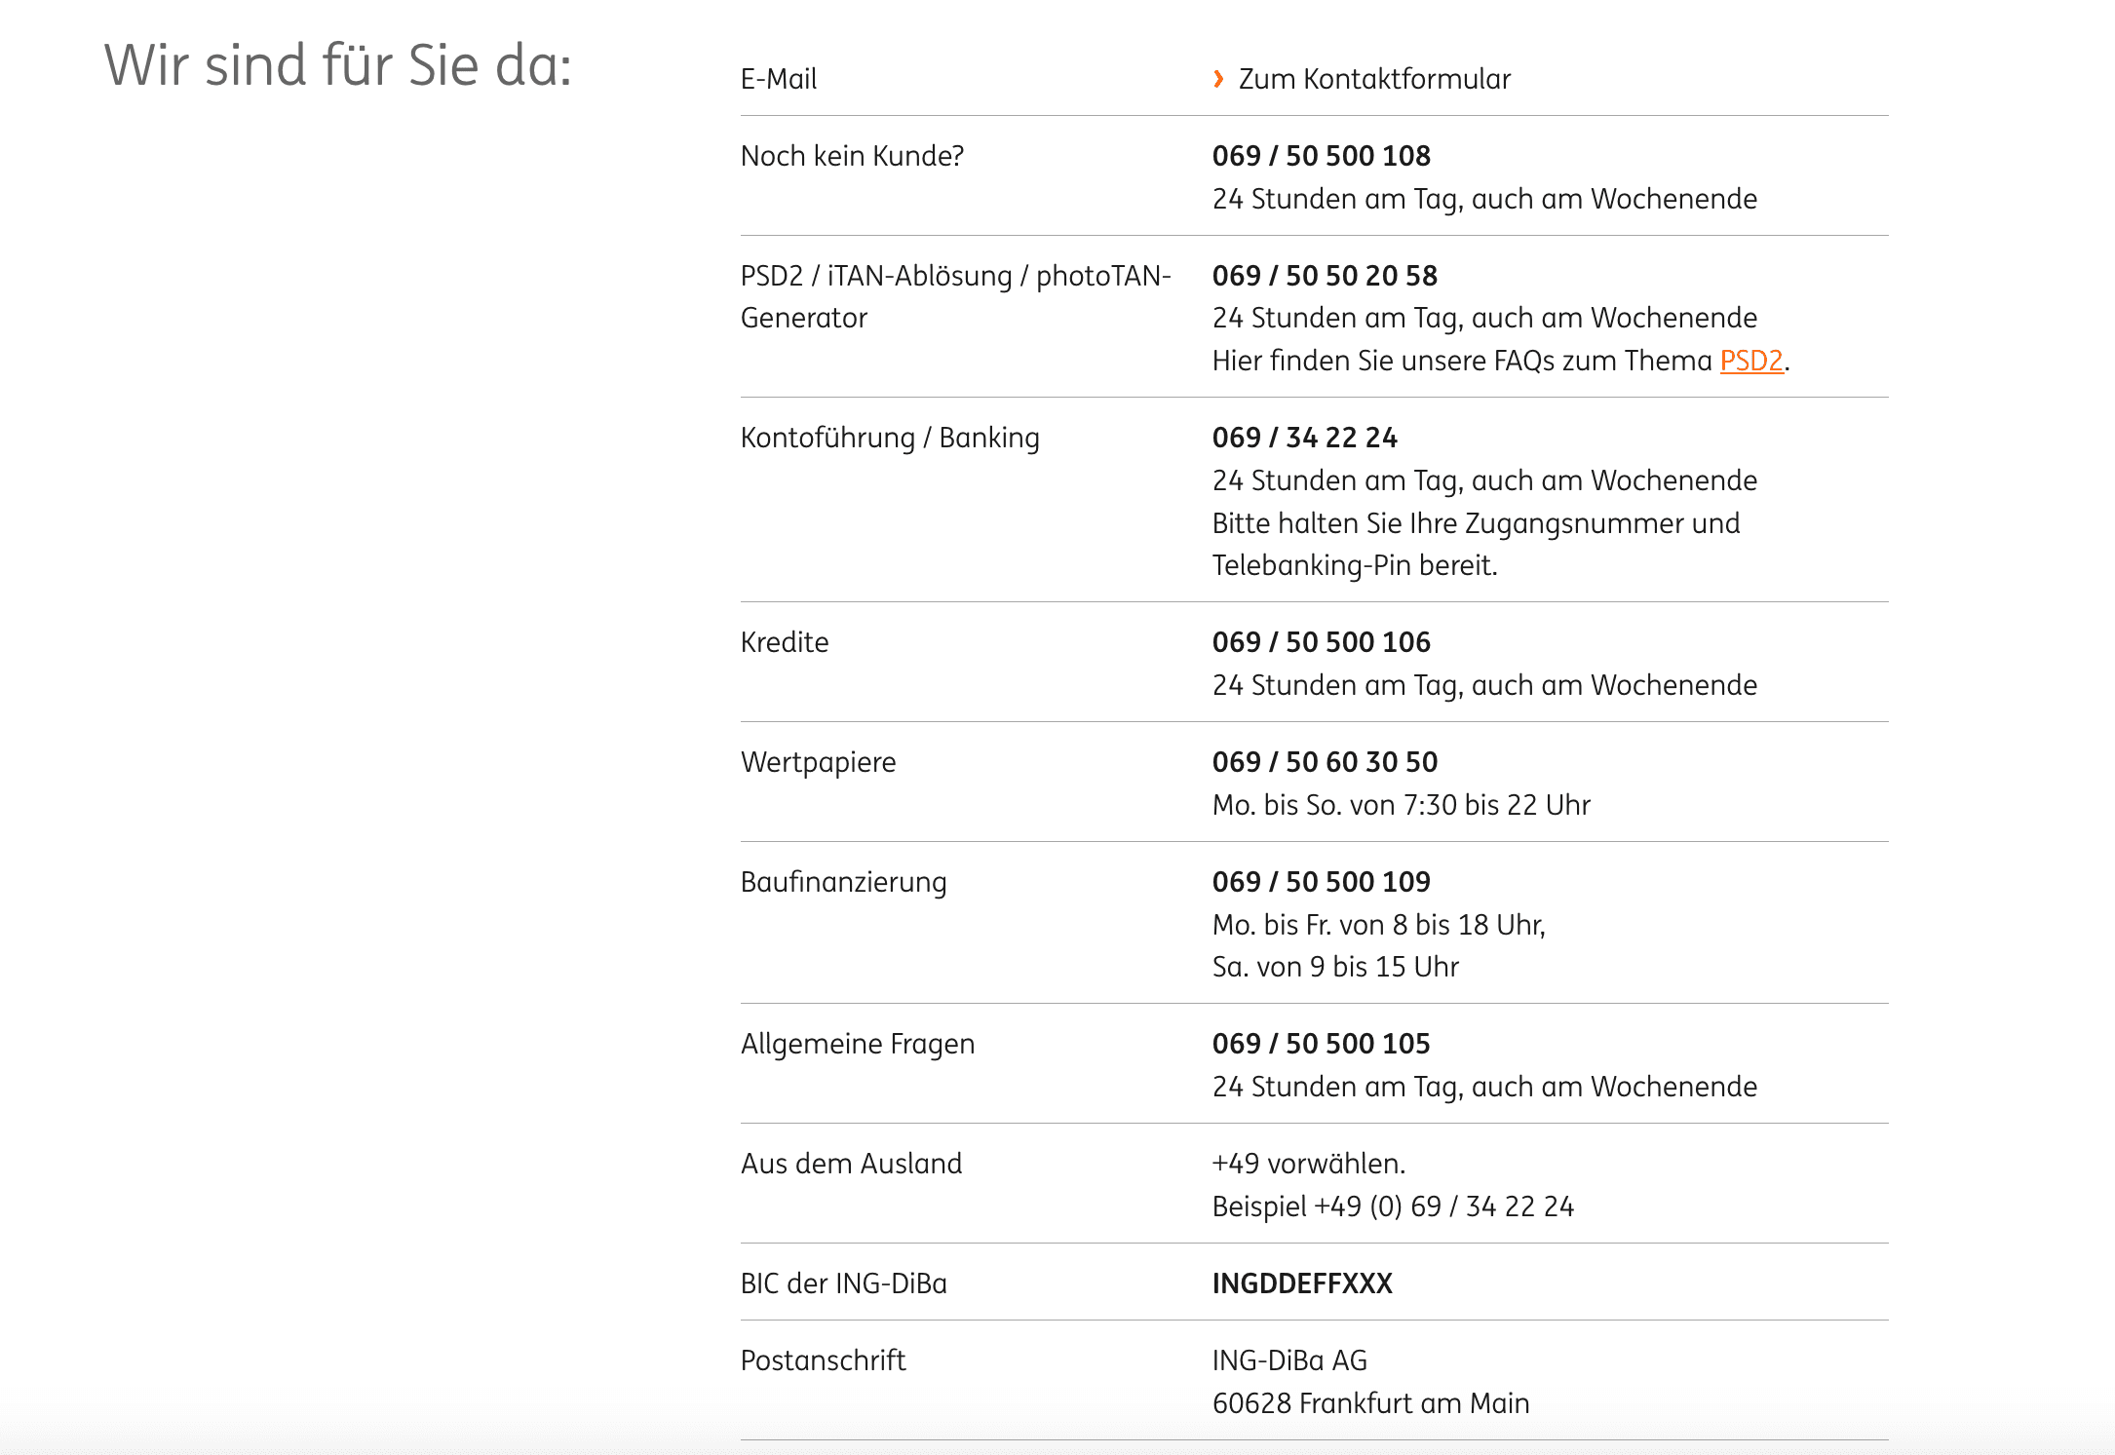Screen dimensions: 2115x1455
Task: Click the Aus dem Ausland label
Action: coord(851,1164)
